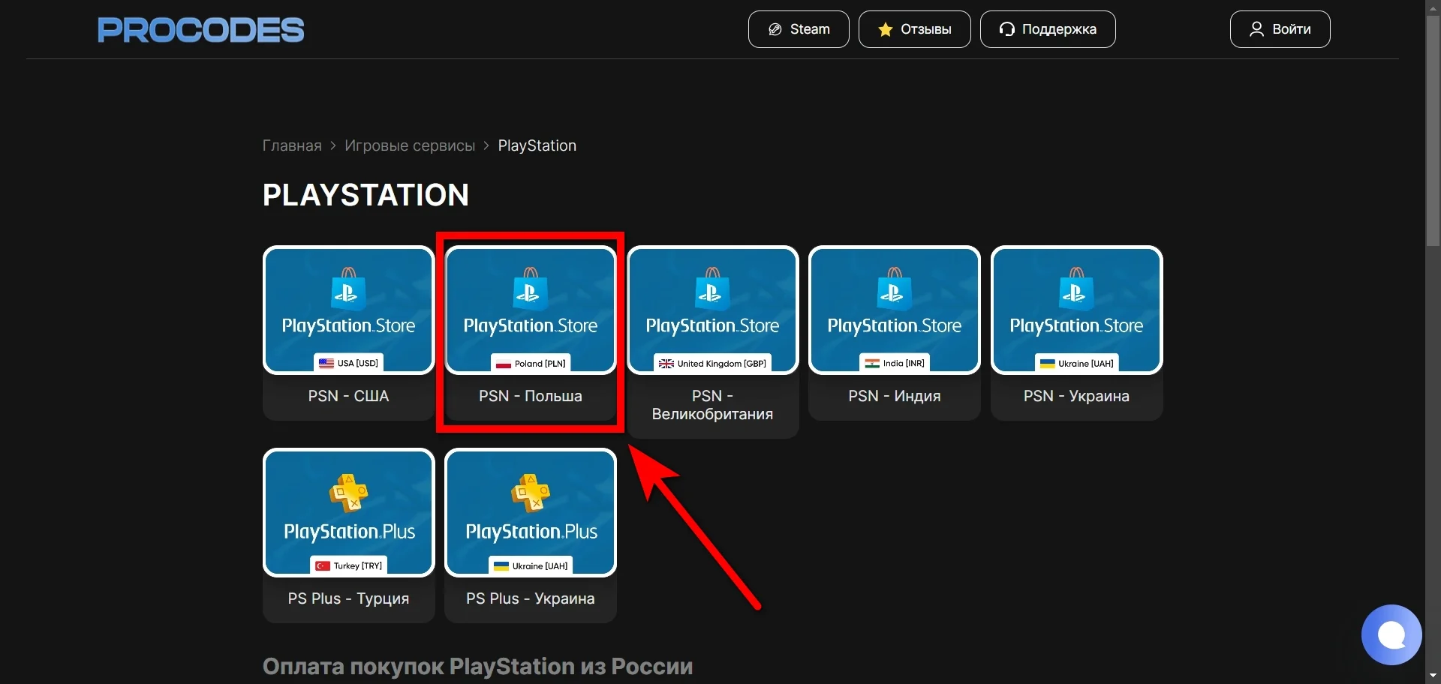Click the PSN - Польша label
The width and height of the screenshot is (1441, 684).
tap(531, 396)
